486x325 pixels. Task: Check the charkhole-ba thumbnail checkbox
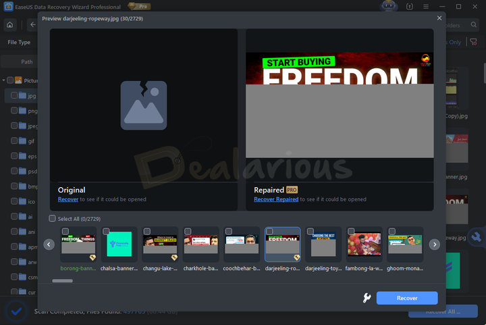[188, 231]
